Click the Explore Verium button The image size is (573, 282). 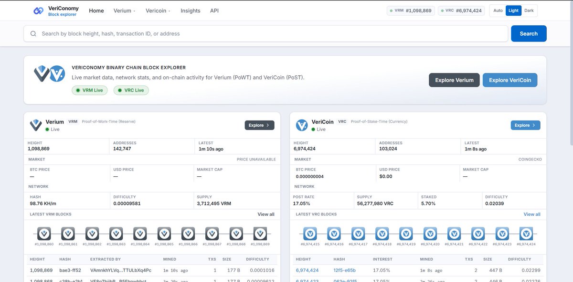454,80
